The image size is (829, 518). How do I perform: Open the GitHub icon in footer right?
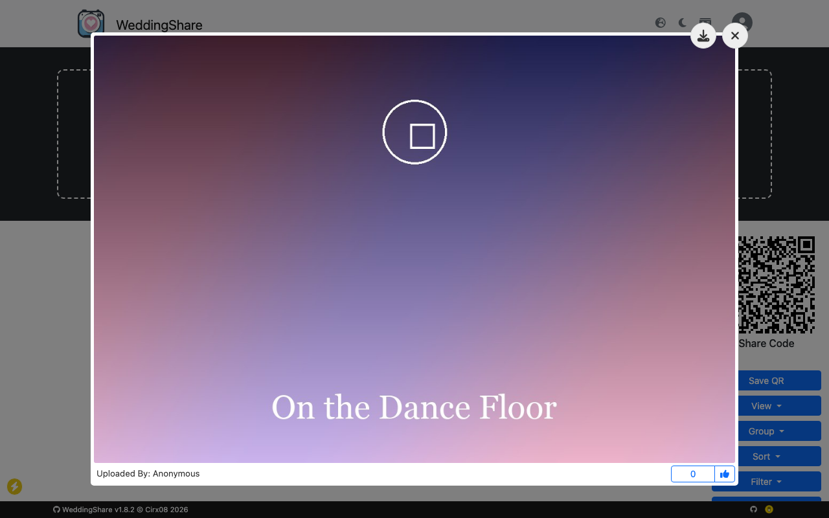click(x=753, y=510)
